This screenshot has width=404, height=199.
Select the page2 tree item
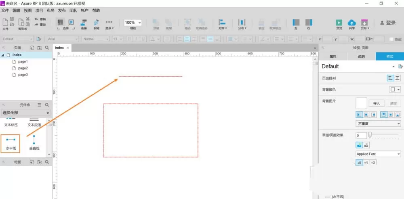pyautogui.click(x=23, y=68)
